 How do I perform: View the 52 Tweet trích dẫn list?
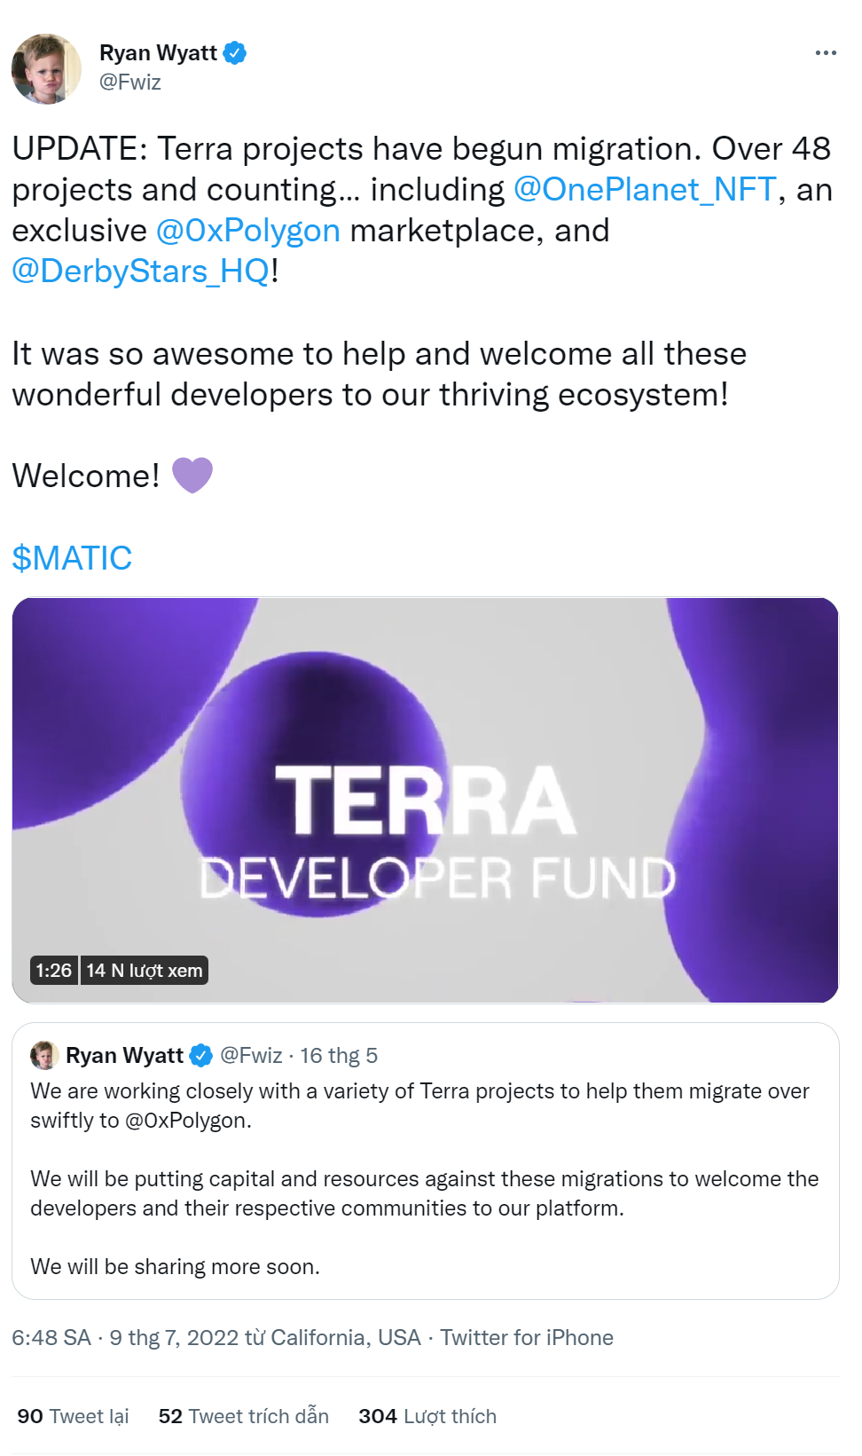pyautogui.click(x=243, y=1416)
